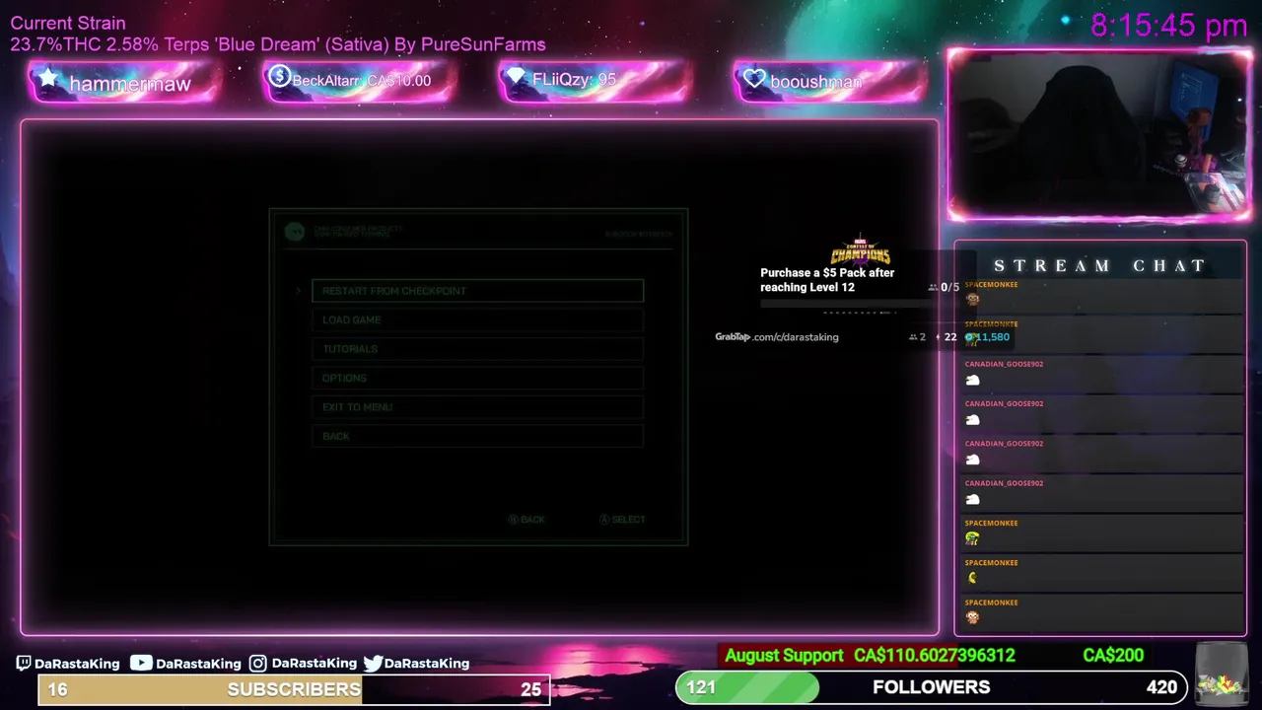Select the Back menu row below Exit To Menu

[478, 436]
